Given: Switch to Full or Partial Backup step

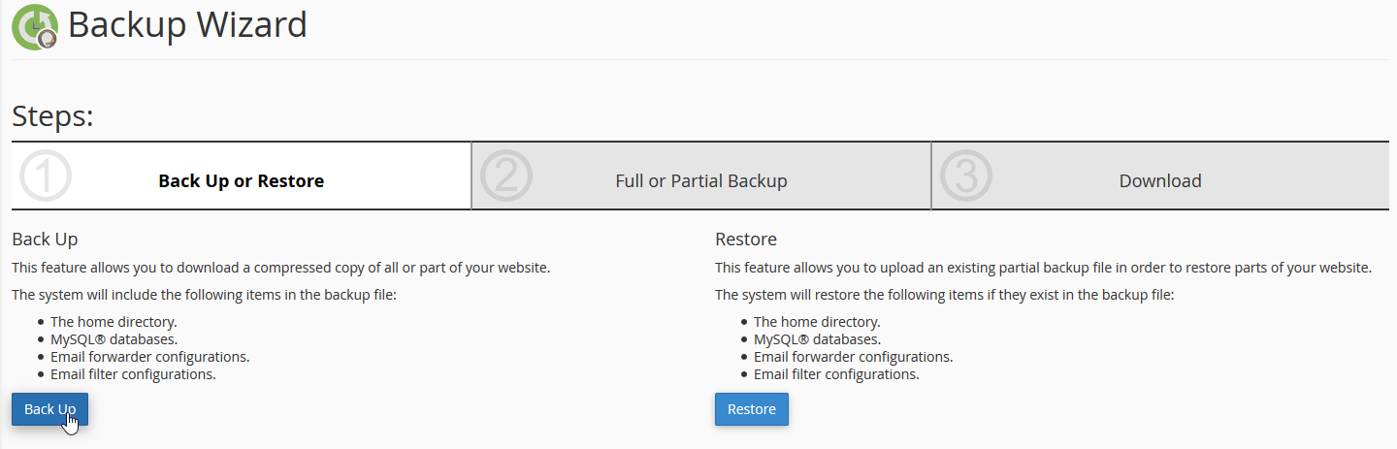Looking at the screenshot, I should coord(700,181).
